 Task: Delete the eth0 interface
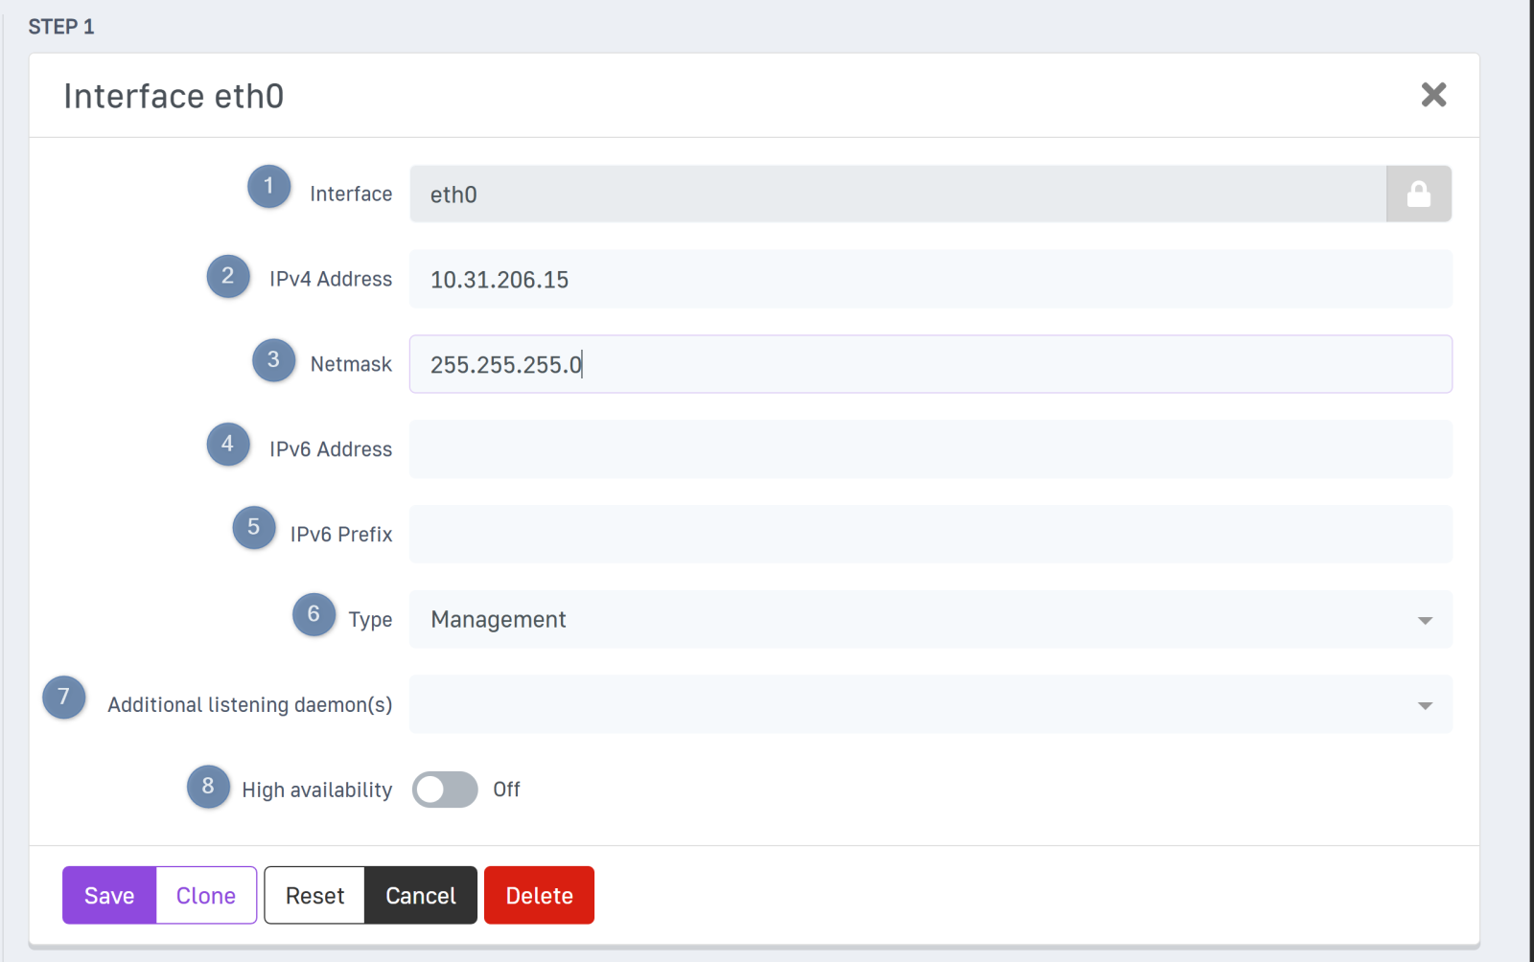point(539,896)
